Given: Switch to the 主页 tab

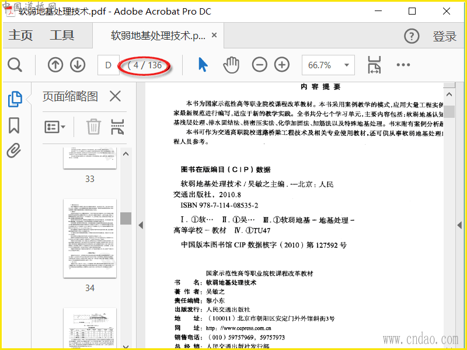Looking at the screenshot, I should (20, 36).
